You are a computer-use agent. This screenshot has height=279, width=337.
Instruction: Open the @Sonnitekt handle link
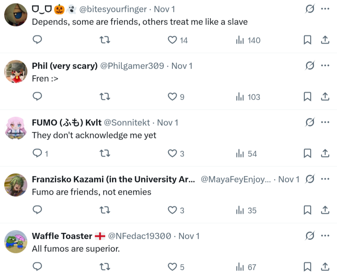tap(127, 123)
